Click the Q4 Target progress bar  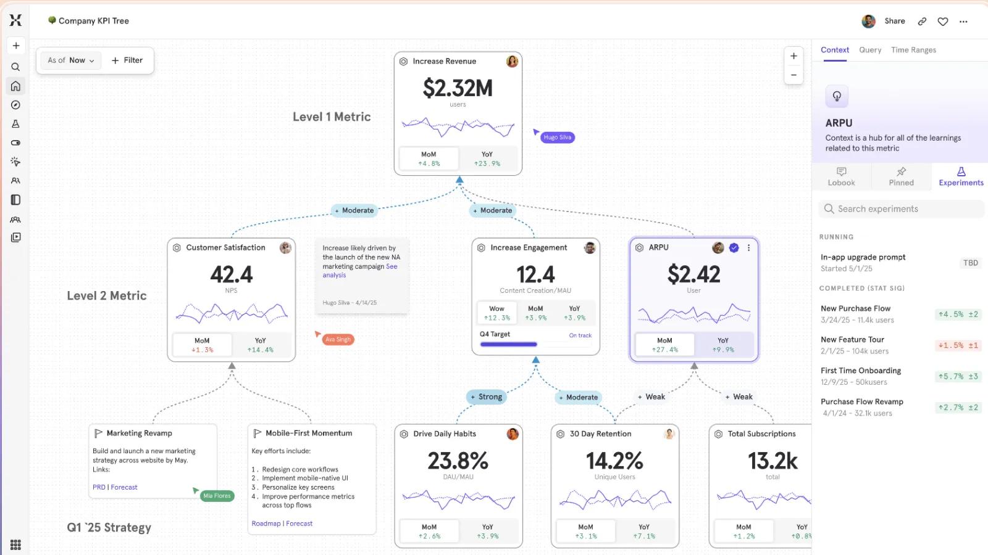[535, 344]
